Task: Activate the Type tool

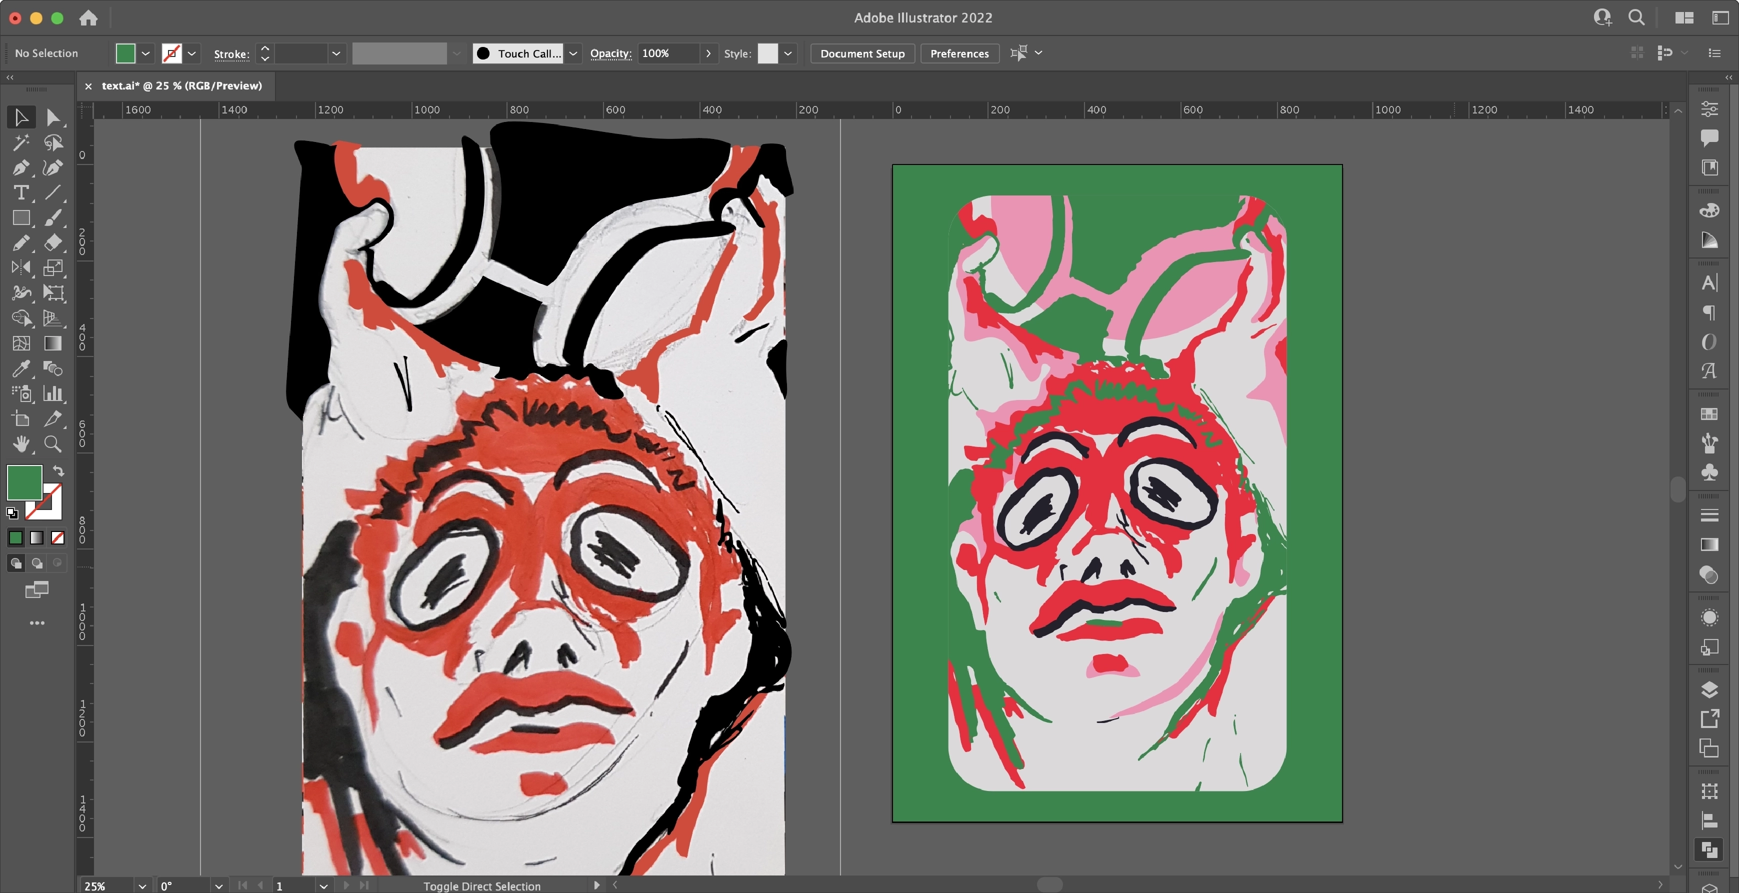Action: (21, 193)
